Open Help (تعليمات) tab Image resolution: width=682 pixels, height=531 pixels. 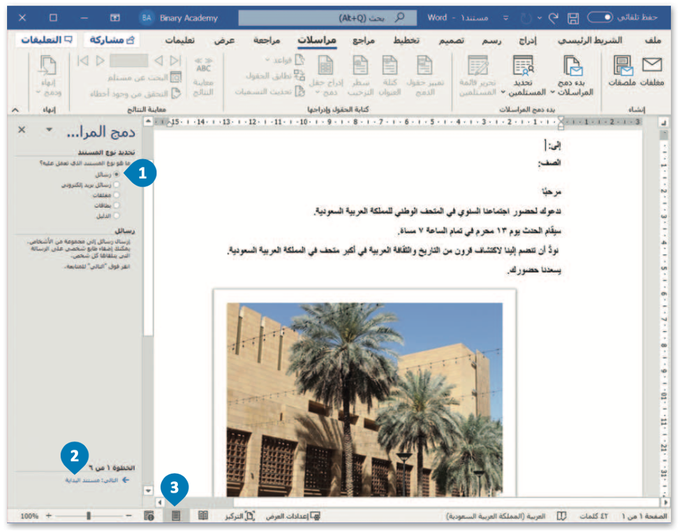179,40
